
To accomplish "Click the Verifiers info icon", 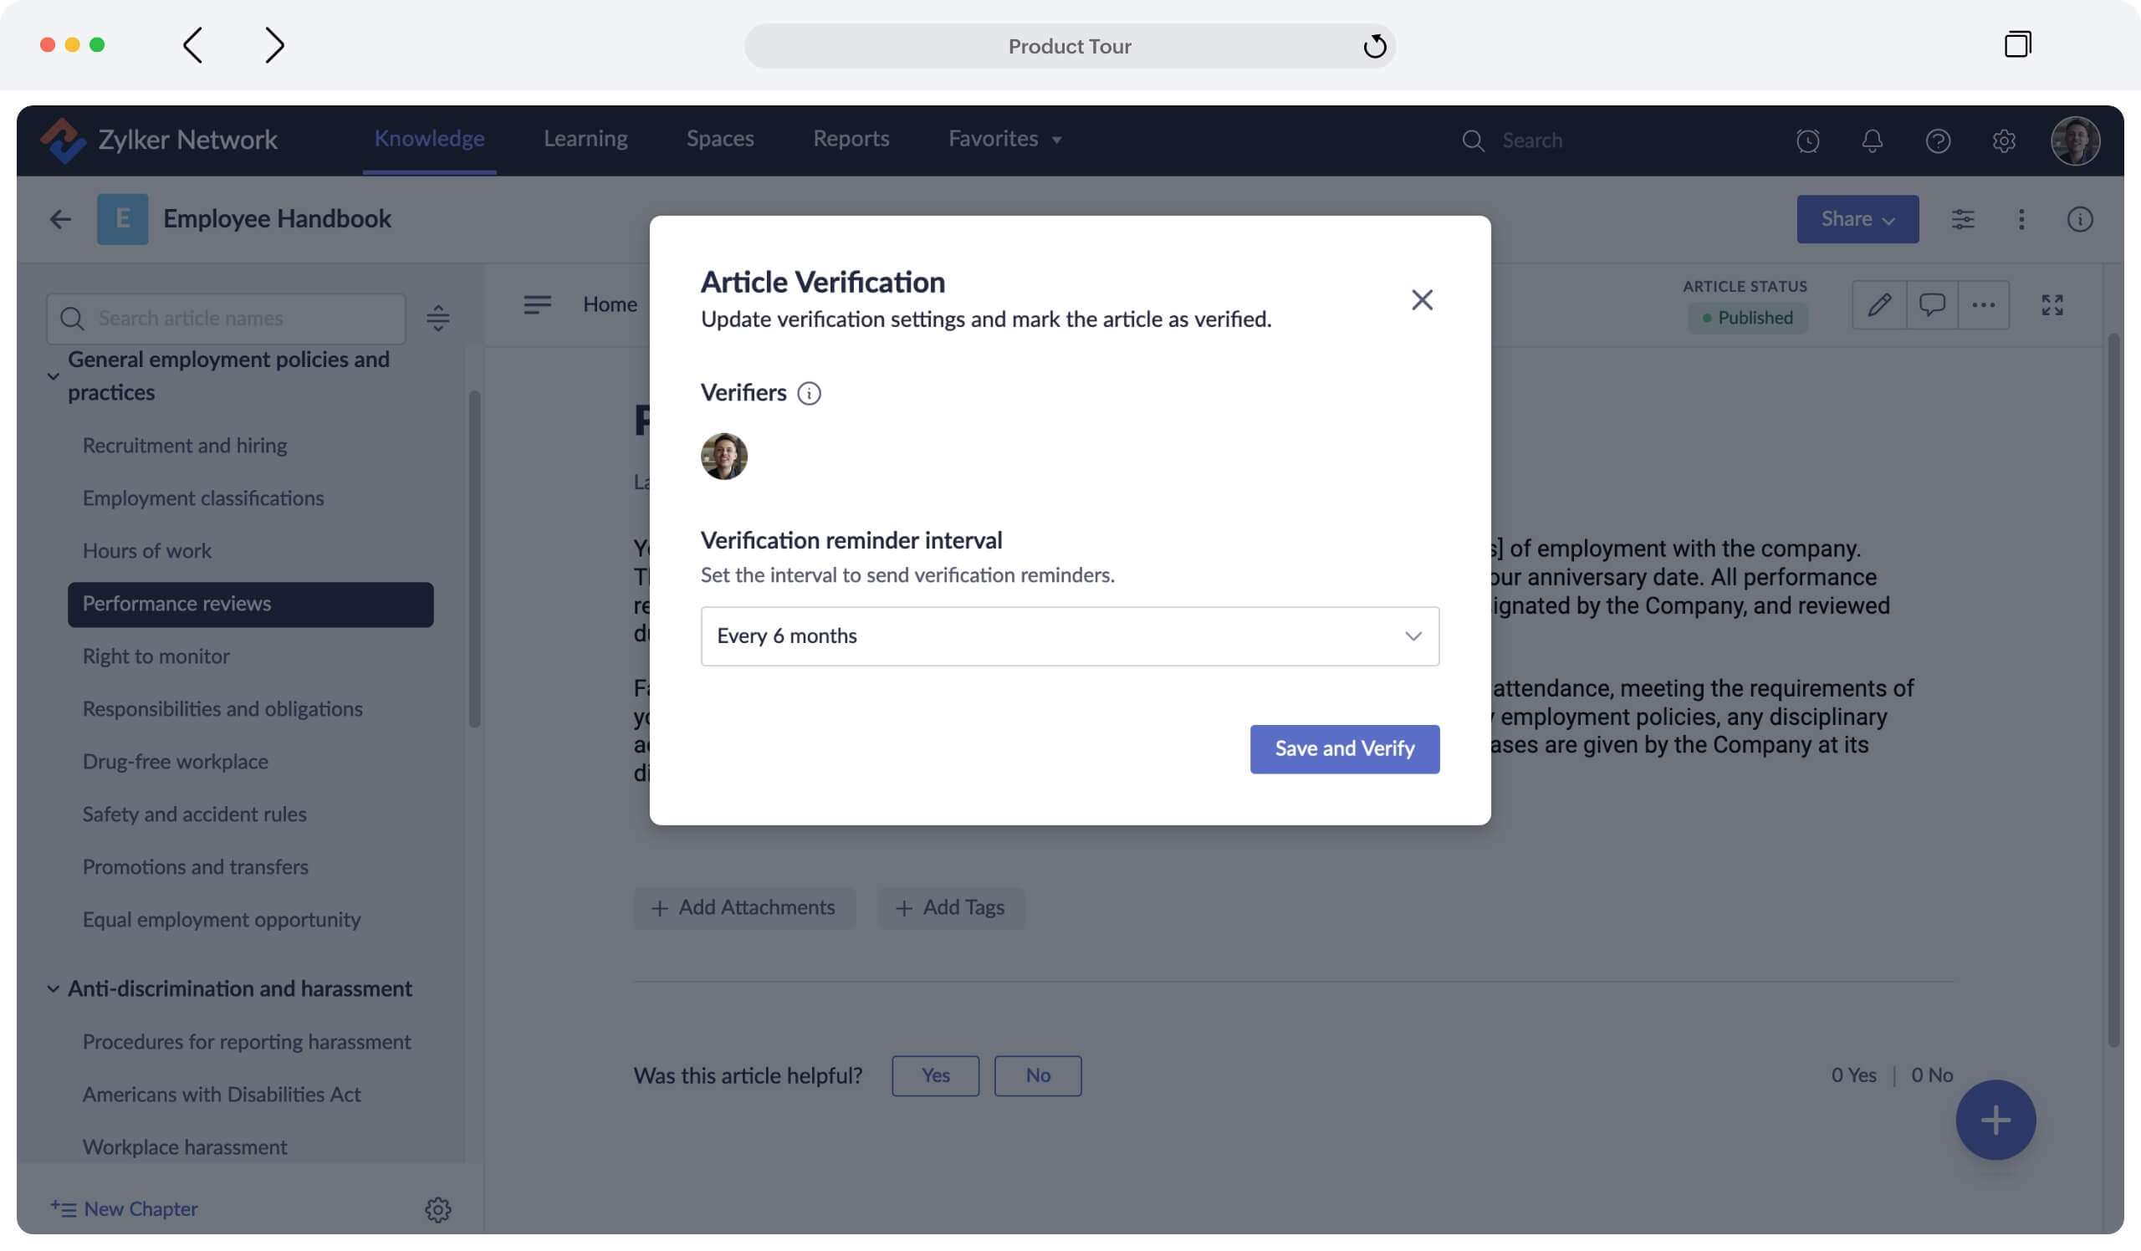I will point(808,393).
